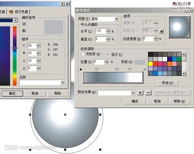Open the color name dropdown
Image resolution: width=194 pixels, height=154 pixels.
click(x=63, y=83)
